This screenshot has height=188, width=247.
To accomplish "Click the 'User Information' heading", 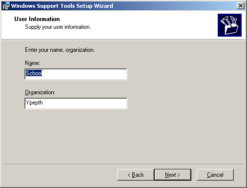I will 37,19.
